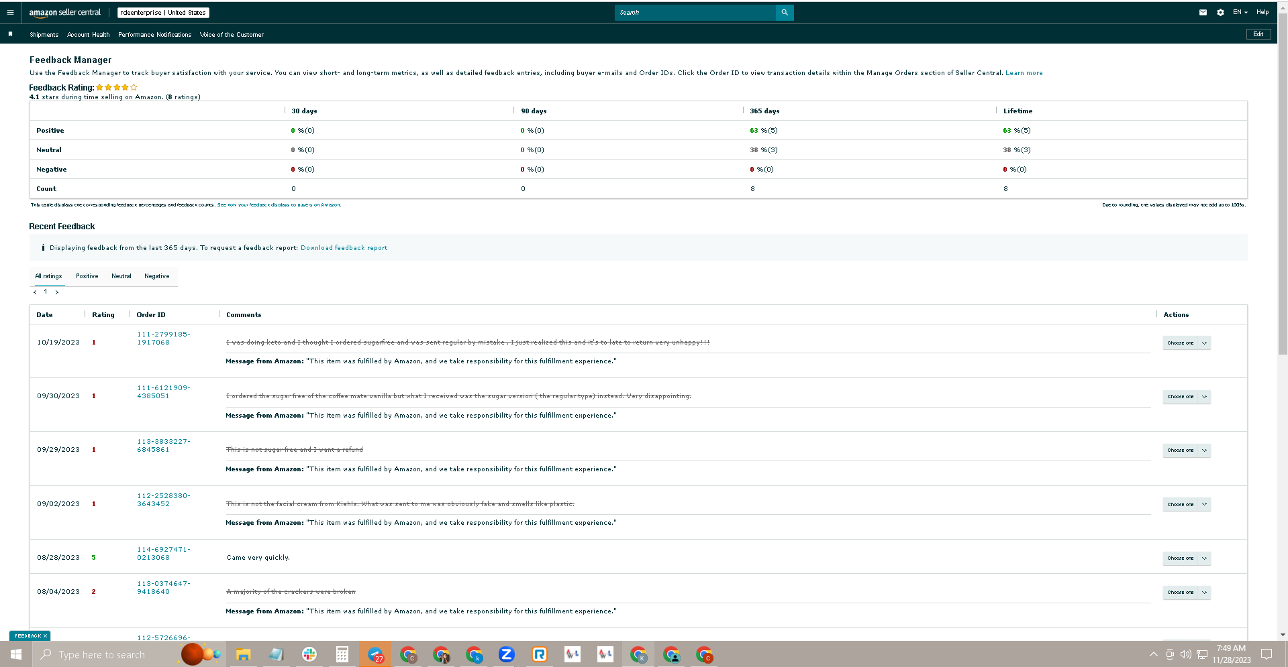Screen dimensions: 1288x667
Task: Show hidden system tray icons
Action: click(x=1153, y=654)
